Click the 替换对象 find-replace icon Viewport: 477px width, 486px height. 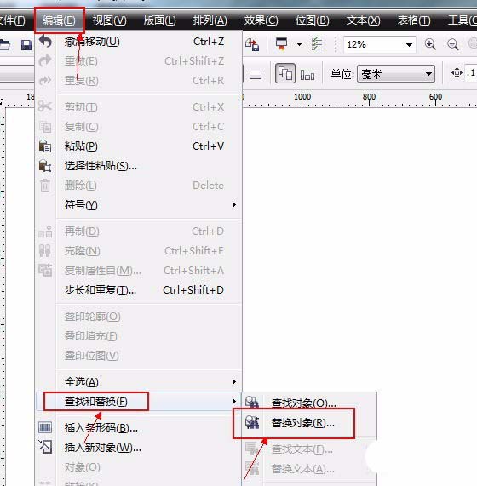coord(252,422)
